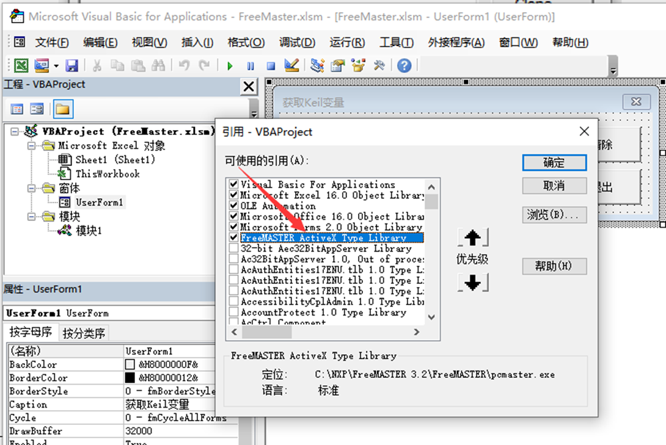Click the priority up arrow button

coord(473,237)
